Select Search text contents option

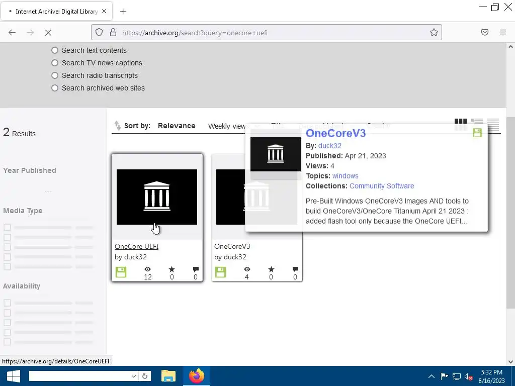55,50
